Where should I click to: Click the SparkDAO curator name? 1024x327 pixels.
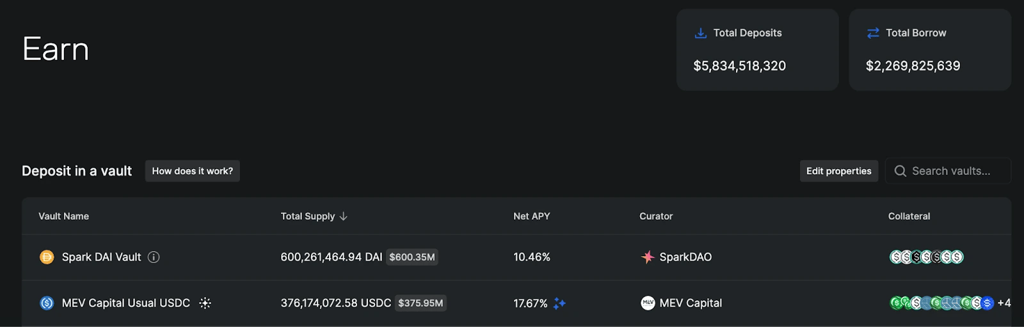(x=685, y=257)
